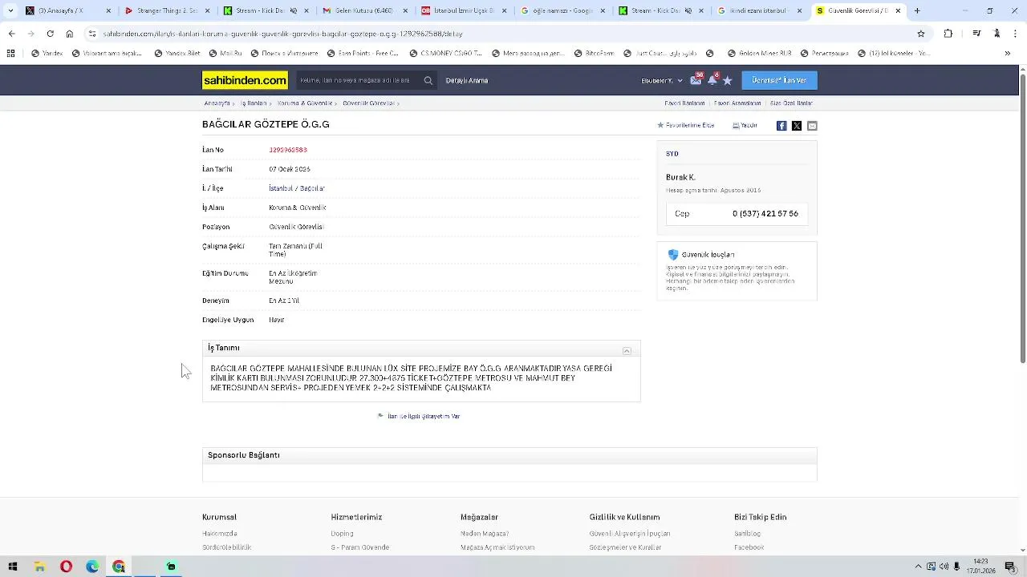Go to the sahibinden.com logo homepage

coord(245,80)
